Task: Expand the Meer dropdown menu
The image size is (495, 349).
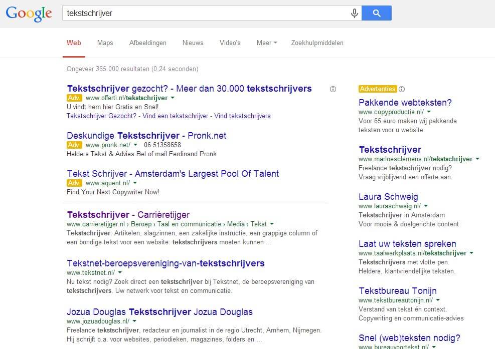Action: [267, 43]
